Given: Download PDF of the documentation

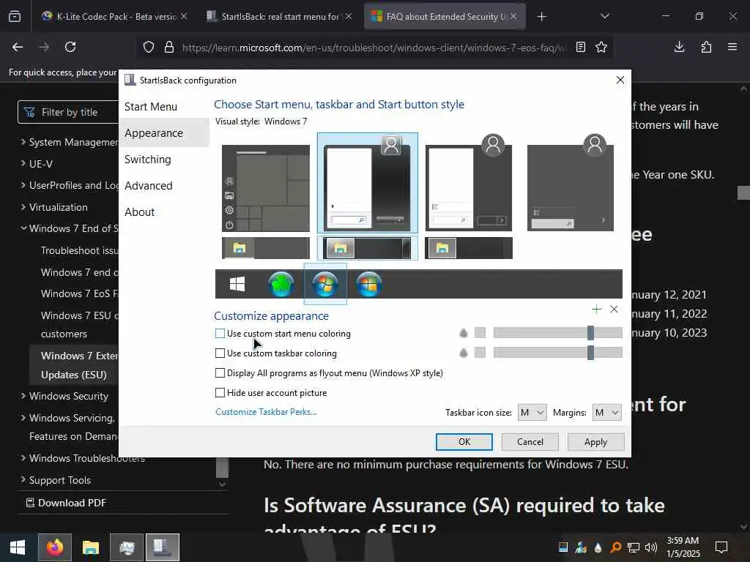Looking at the screenshot, I should pos(66,503).
